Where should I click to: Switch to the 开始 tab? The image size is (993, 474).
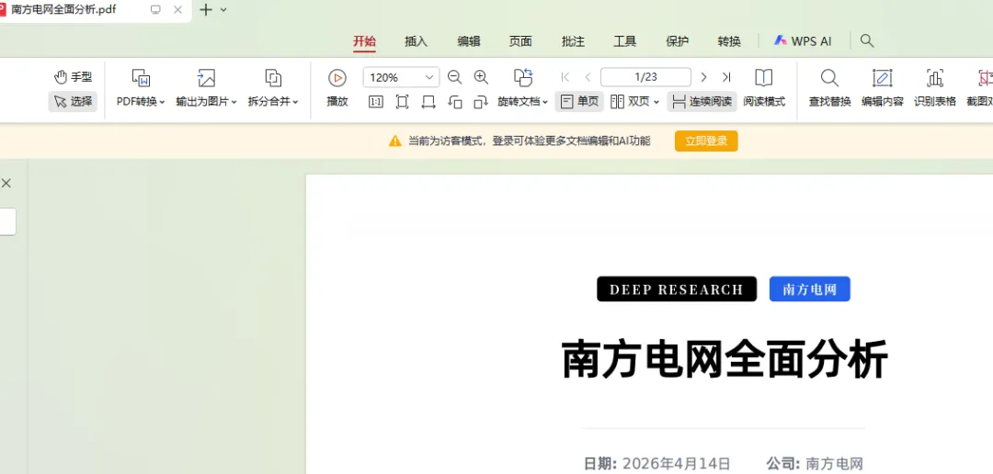point(364,41)
